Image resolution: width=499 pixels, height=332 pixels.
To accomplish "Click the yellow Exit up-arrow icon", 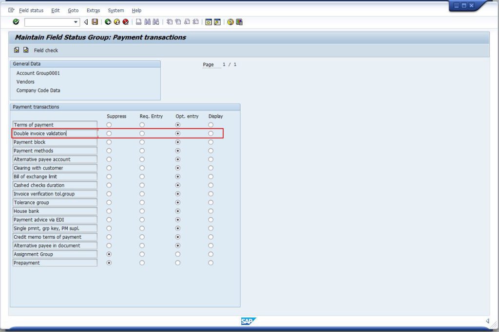I will [x=116, y=22].
